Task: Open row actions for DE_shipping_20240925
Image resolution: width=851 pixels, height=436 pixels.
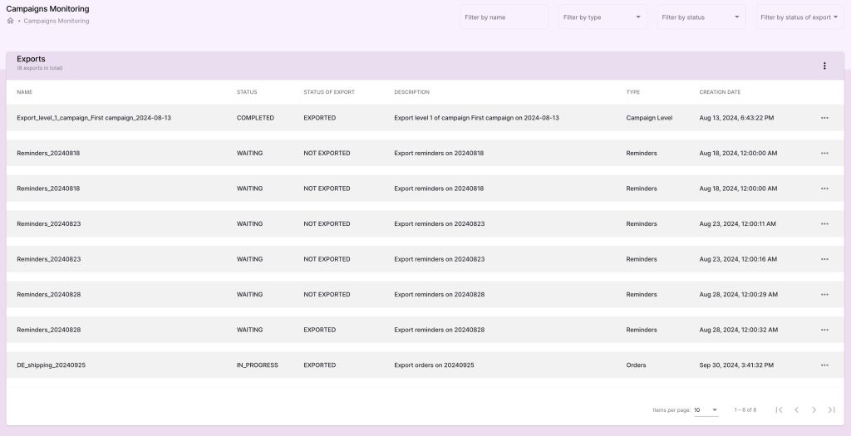Action: click(824, 365)
